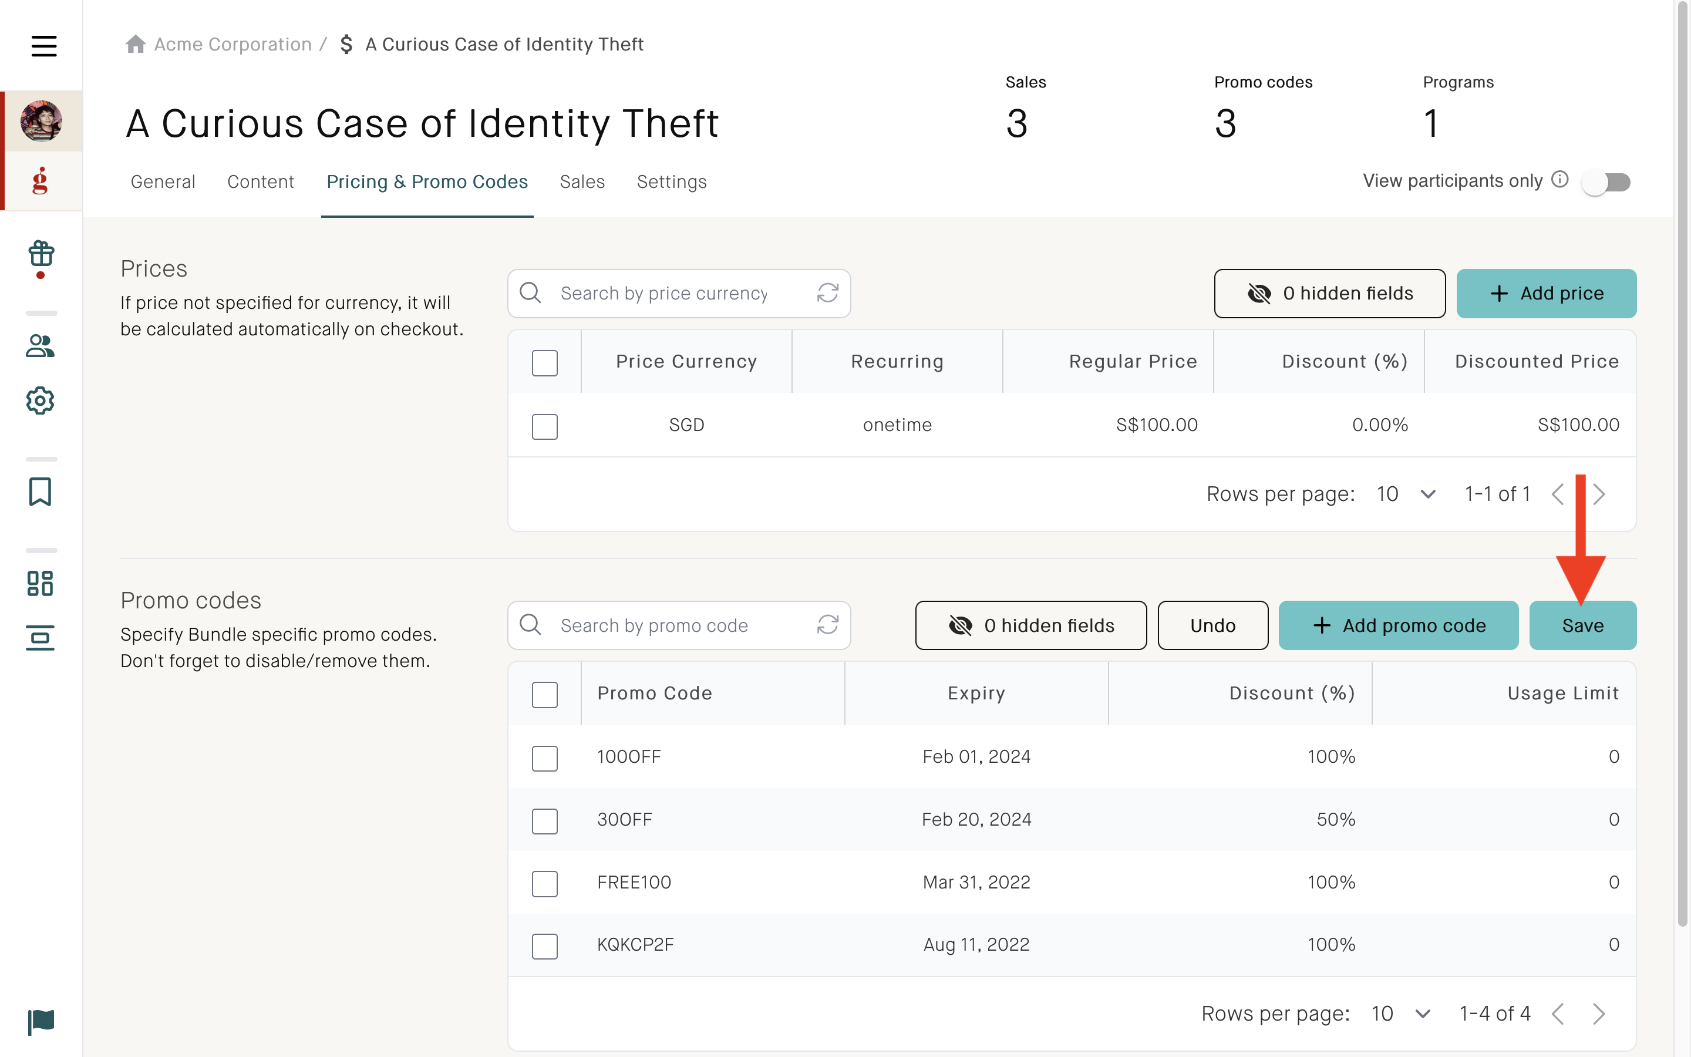The width and height of the screenshot is (1691, 1057).
Task: Sort by Price Currency column header
Action: pos(686,361)
